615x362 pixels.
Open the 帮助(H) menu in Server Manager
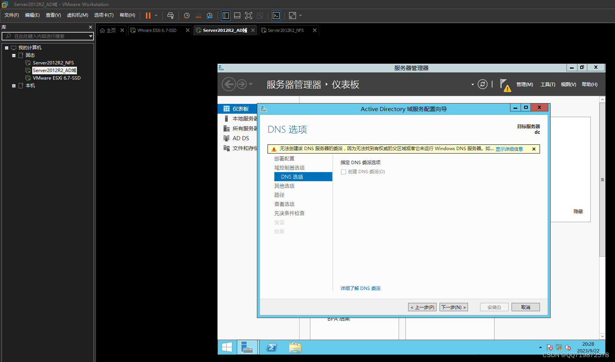point(590,85)
